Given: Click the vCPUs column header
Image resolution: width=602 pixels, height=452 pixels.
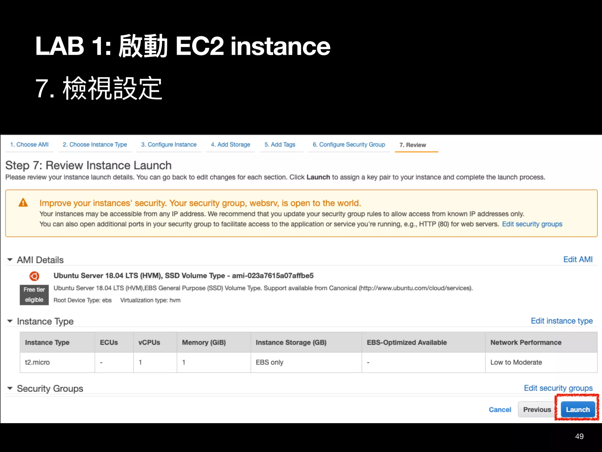Looking at the screenshot, I should 155,343.
